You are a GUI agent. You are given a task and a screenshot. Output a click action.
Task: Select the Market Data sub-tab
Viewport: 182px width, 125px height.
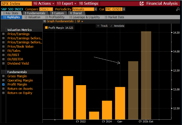pos(114,17)
